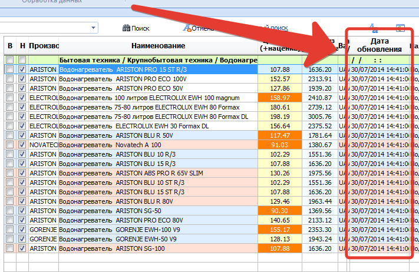Click update date for ARISTON SG-100 row
Screen dimensions: 419x272
[379, 248]
